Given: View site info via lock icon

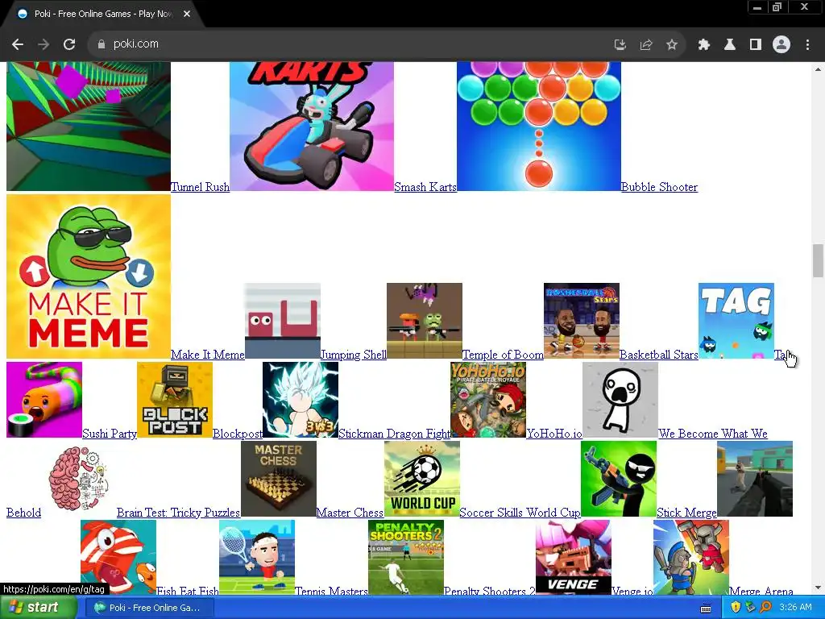Looking at the screenshot, I should (x=101, y=44).
